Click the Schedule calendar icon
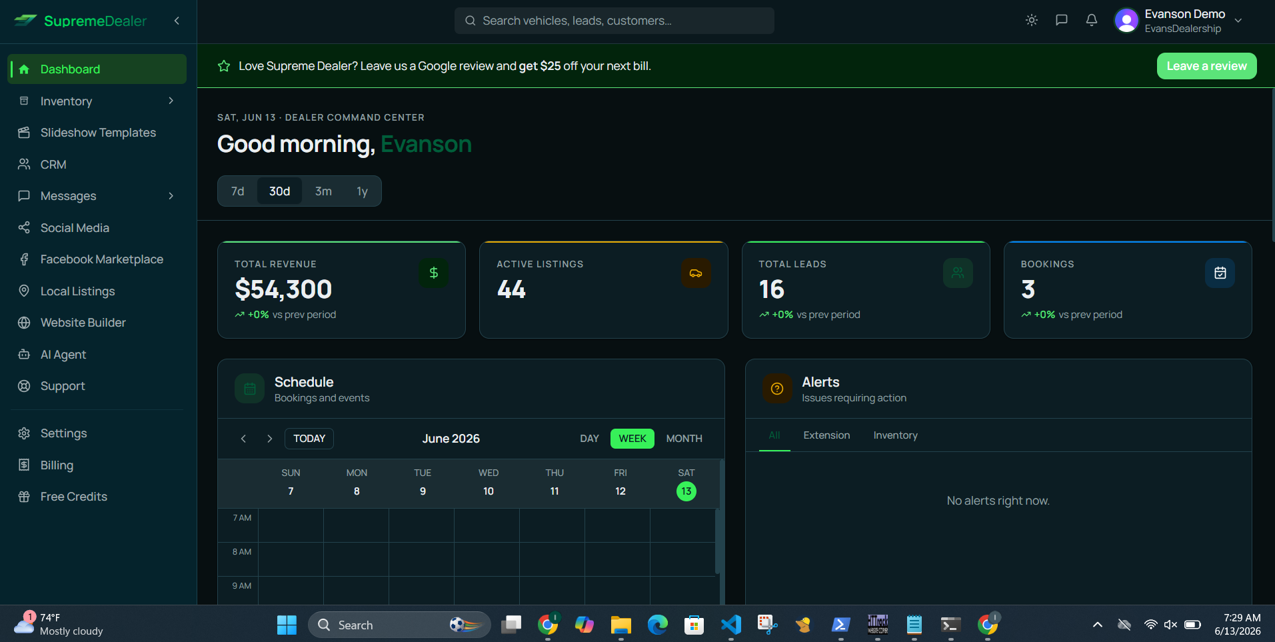The width and height of the screenshot is (1275, 642). (250, 389)
